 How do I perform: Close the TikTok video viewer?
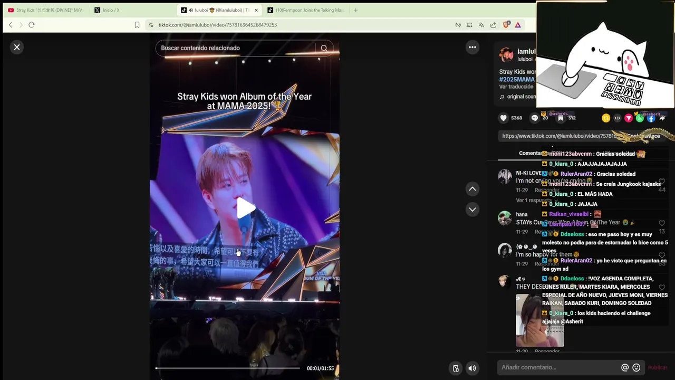pos(17,47)
